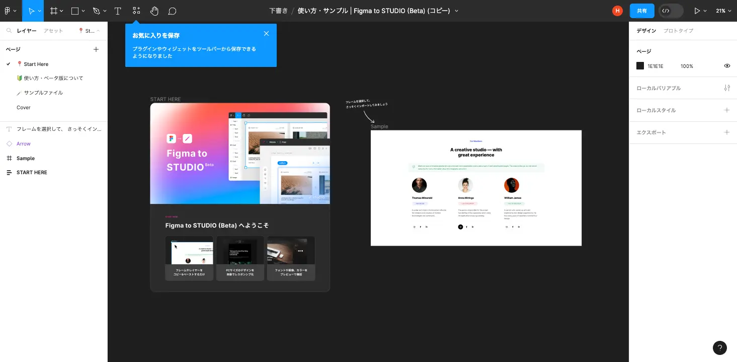Image resolution: width=737 pixels, height=362 pixels.
Task: Click the 下書き drafts breadcrumb
Action: [x=278, y=11]
